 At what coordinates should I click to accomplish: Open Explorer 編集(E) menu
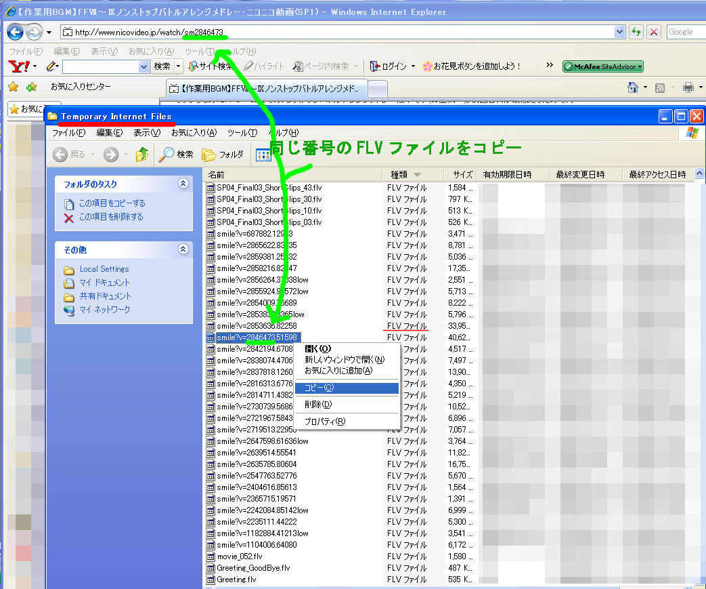(110, 133)
